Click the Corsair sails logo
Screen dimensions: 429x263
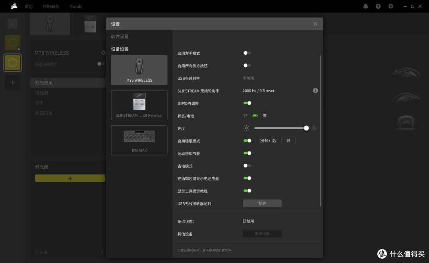pyautogui.click(x=14, y=6)
